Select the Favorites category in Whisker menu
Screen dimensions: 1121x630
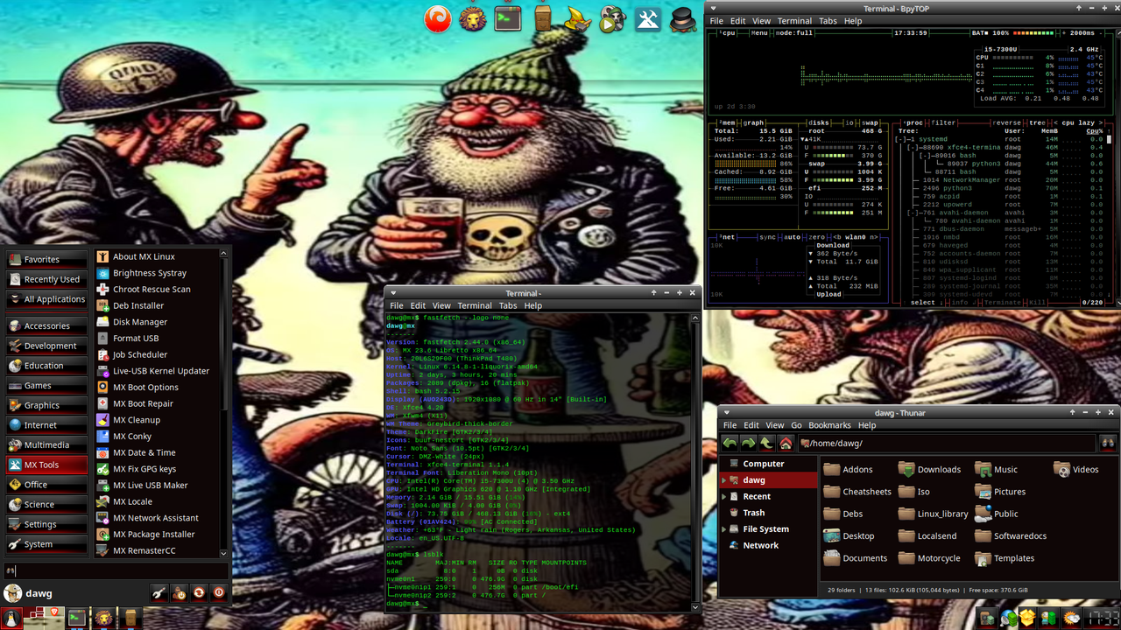46,260
